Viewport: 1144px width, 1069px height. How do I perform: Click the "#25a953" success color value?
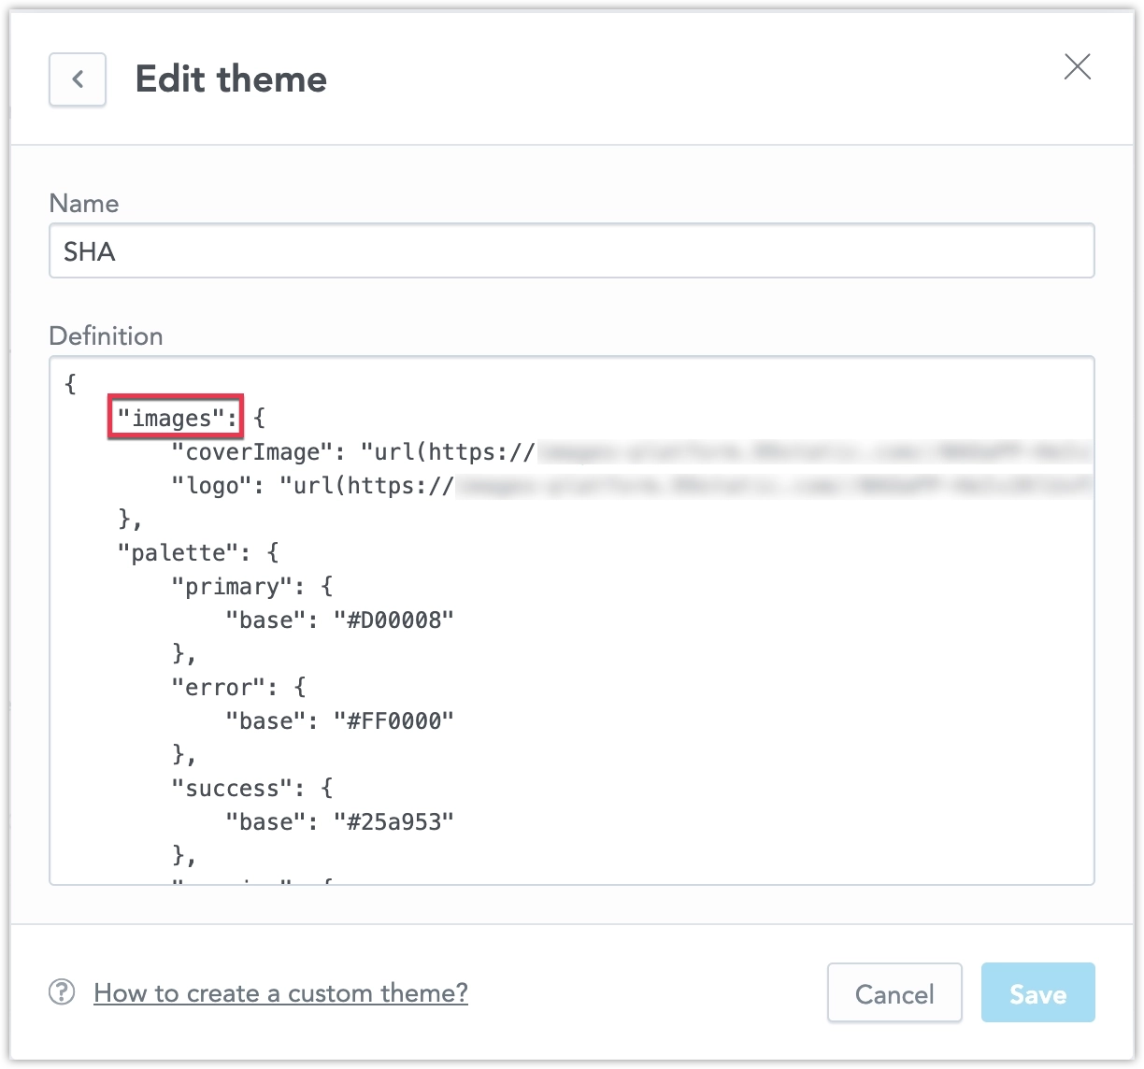(394, 821)
